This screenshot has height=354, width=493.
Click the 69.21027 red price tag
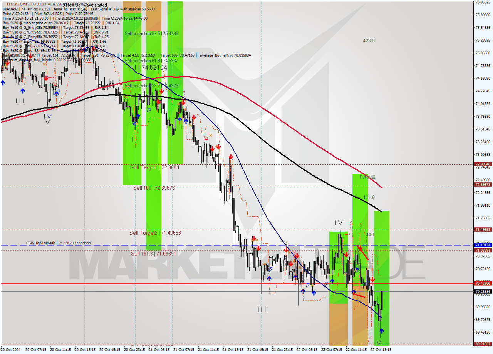click(483, 344)
